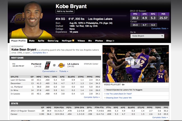Click the external link icon beside Shop
The image size is (182, 121).
113,41
